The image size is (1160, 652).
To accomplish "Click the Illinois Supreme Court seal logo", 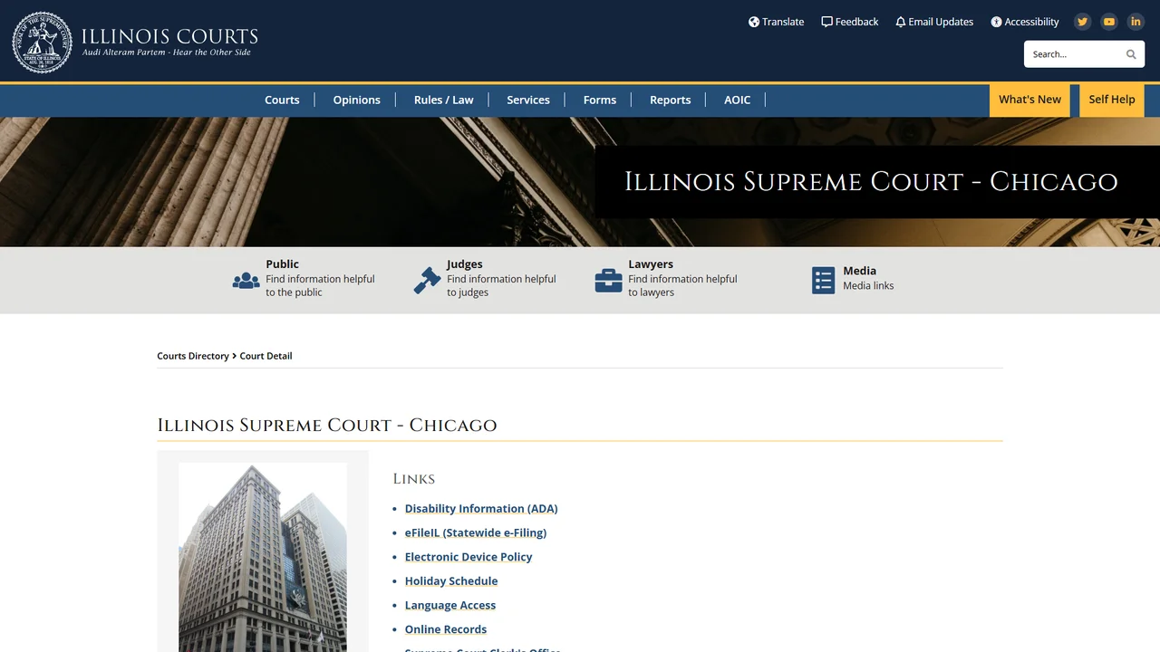I will click(x=42, y=43).
